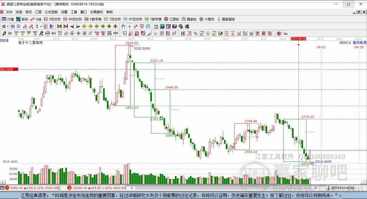This screenshot has width=367, height=199.
Task: Click the 858914 猪肉电视 stock name label
Action: click(x=353, y=43)
